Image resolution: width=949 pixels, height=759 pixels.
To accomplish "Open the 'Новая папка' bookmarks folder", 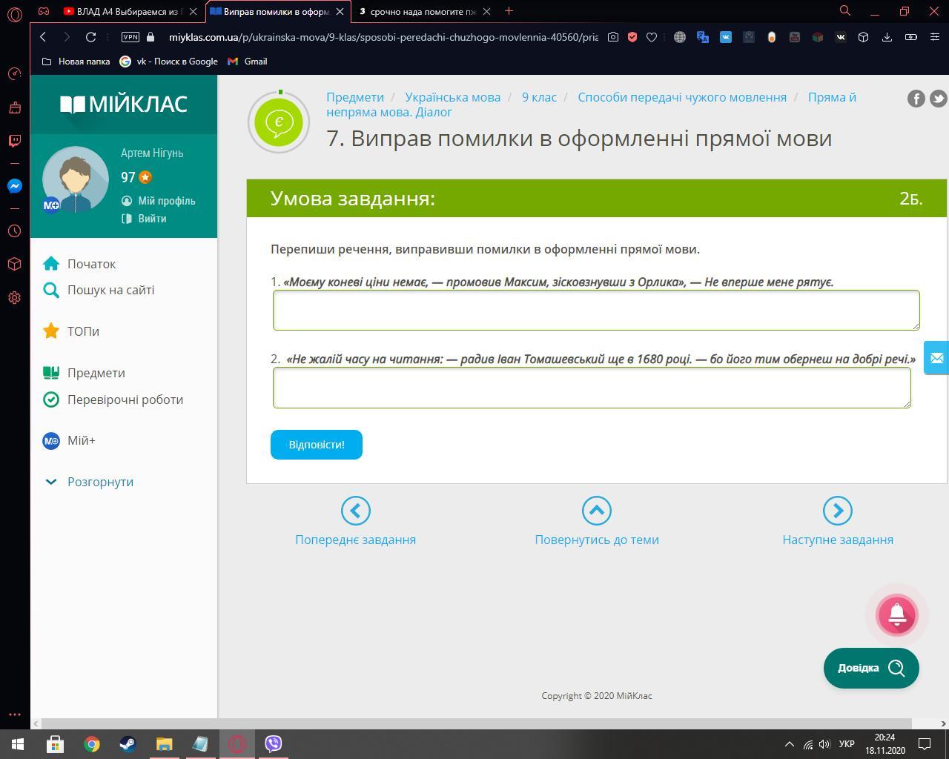I will pyautogui.click(x=76, y=62).
